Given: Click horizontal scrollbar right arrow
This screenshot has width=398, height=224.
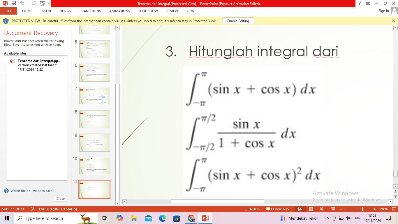Looking at the screenshot, I should click(x=390, y=202).
